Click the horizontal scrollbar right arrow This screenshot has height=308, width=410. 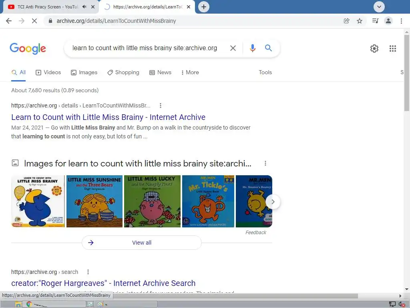[400, 296]
